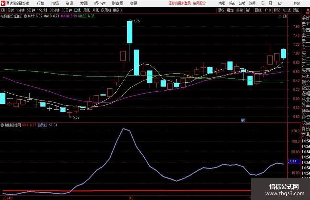Switch to the 1分钟 period tab
Viewport: 310px width, 200px height.
point(20,10)
